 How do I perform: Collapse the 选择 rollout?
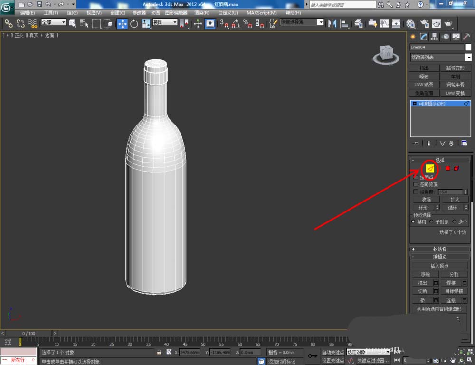click(440, 160)
